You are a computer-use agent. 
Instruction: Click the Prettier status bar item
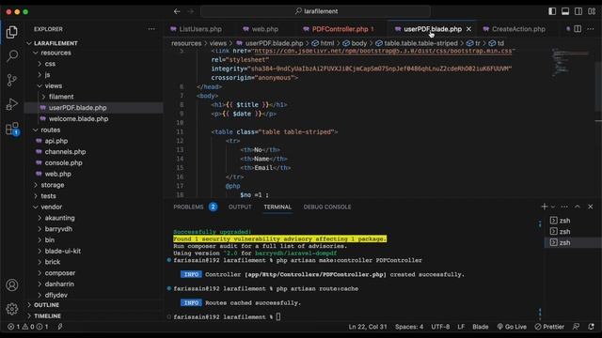click(x=549, y=327)
